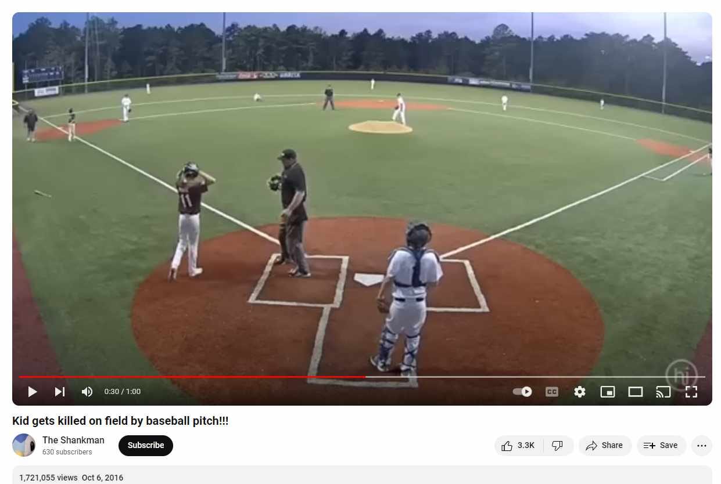The height and width of the screenshot is (484, 721).
Task: Open the video settings gear
Action: click(x=580, y=392)
